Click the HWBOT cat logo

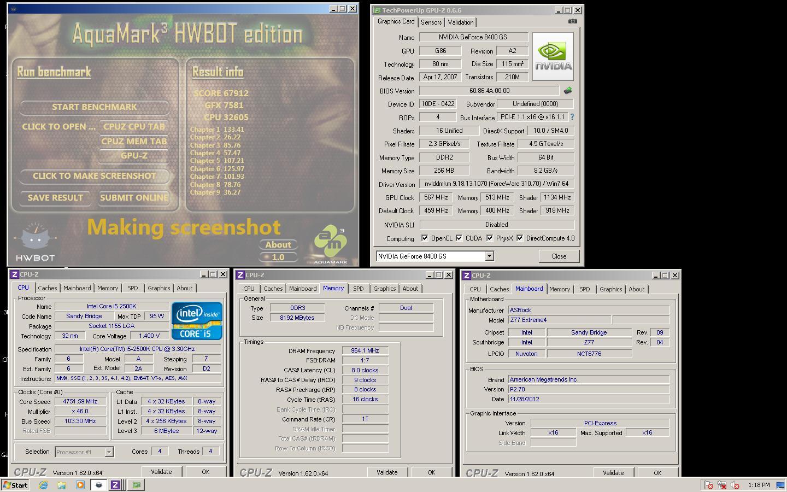(x=35, y=241)
